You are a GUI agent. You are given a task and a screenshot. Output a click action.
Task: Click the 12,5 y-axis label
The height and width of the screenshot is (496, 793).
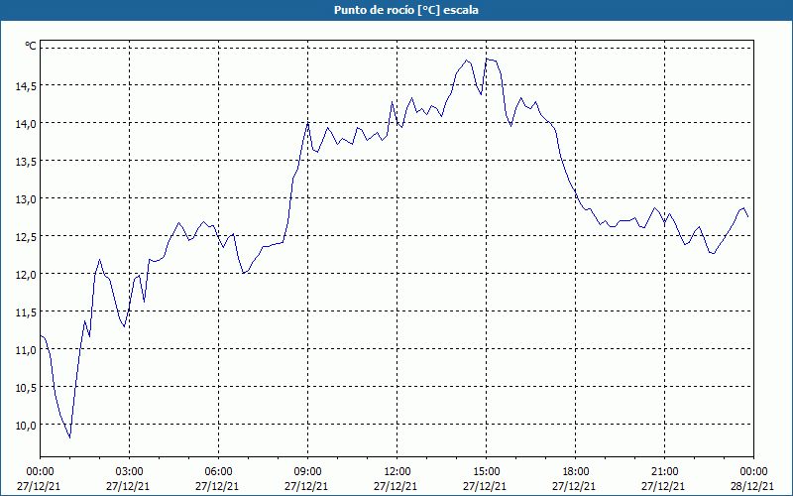[26, 237]
